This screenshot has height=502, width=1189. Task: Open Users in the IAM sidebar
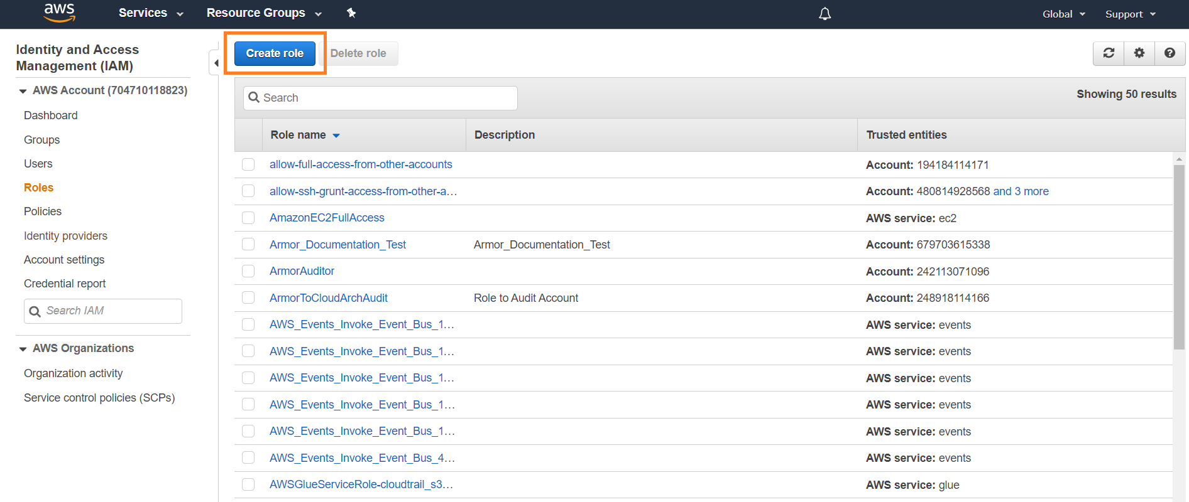click(x=38, y=164)
